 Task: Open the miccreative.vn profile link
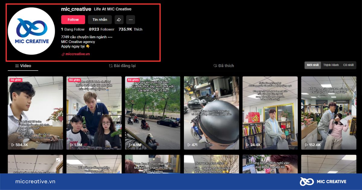coord(78,54)
